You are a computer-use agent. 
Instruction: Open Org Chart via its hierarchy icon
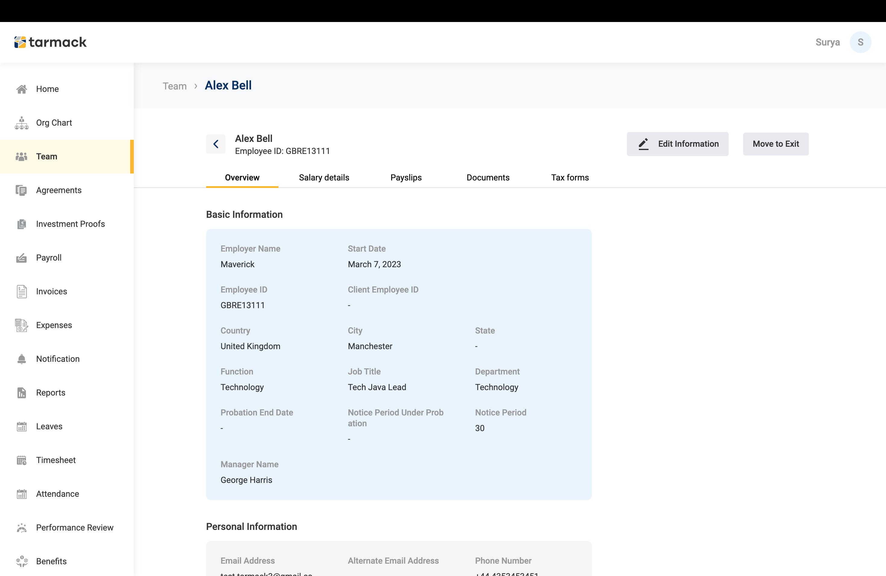tap(22, 123)
